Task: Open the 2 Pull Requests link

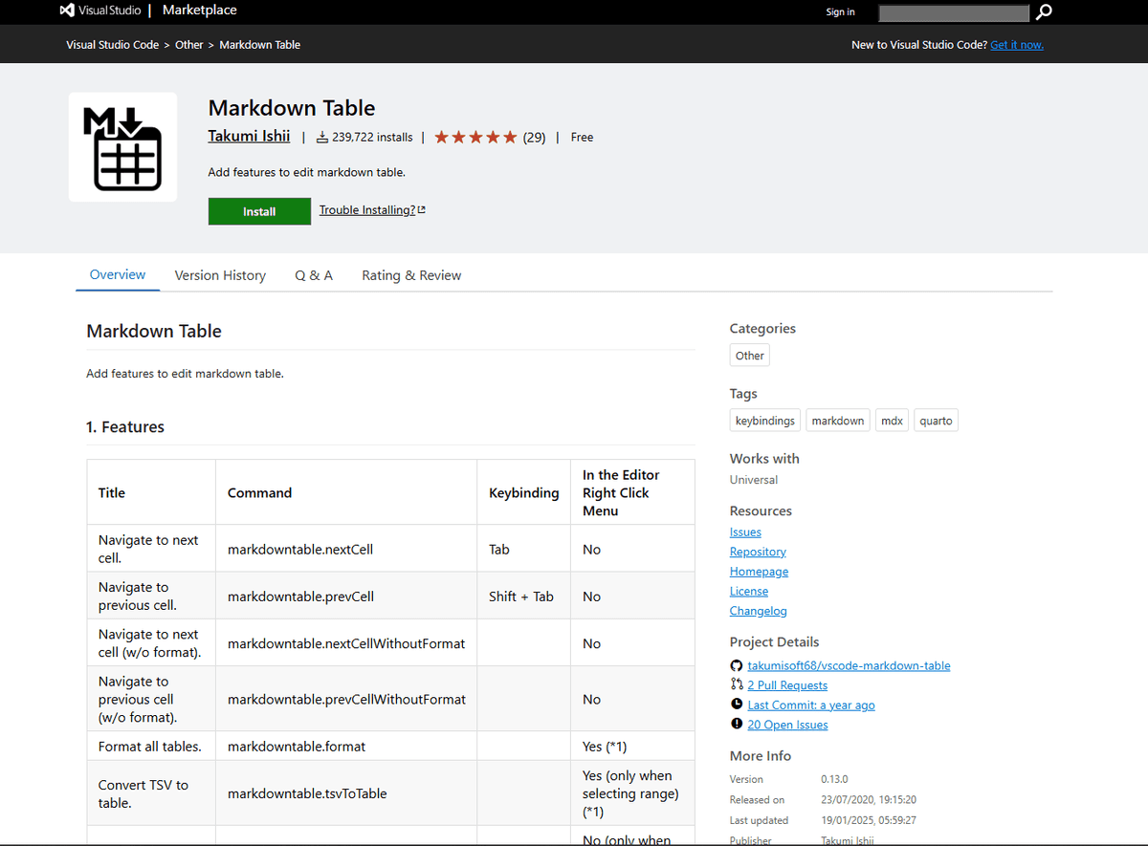Action: [x=787, y=685]
